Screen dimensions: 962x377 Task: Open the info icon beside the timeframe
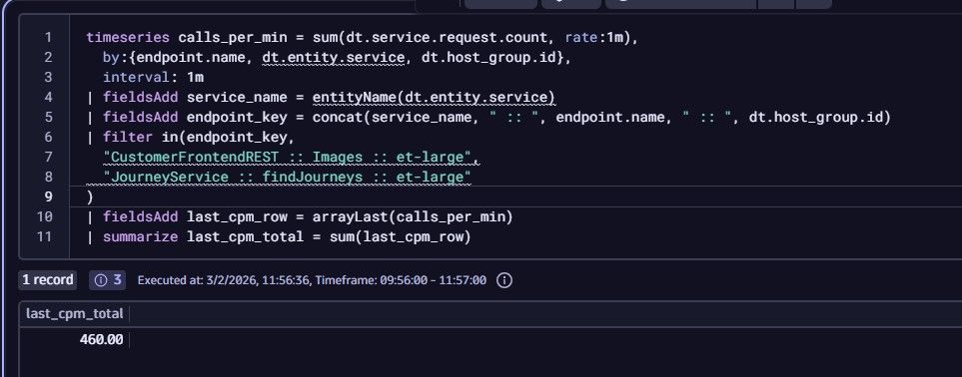click(503, 281)
